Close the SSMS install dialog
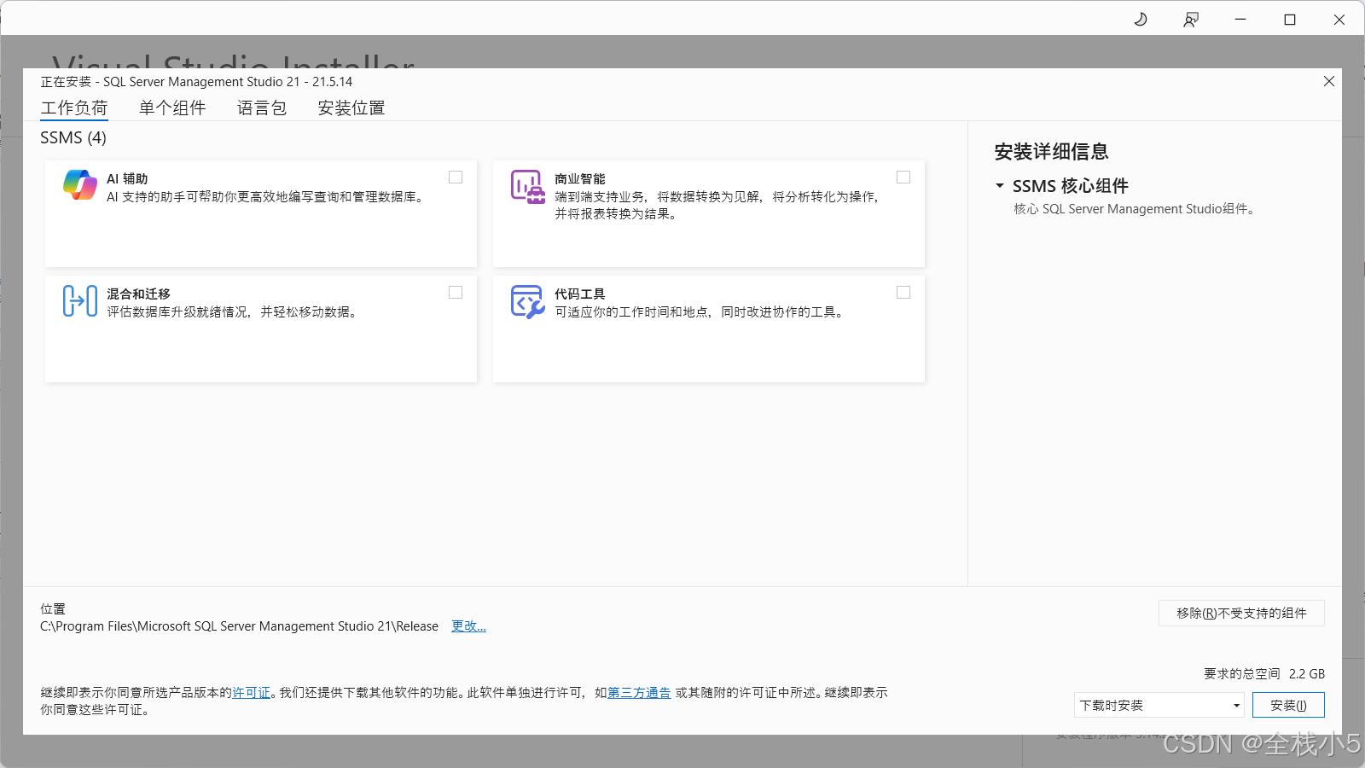The image size is (1365, 768). tap(1329, 81)
